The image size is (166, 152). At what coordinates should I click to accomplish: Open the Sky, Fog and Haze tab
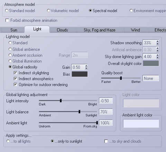pos(100,30)
